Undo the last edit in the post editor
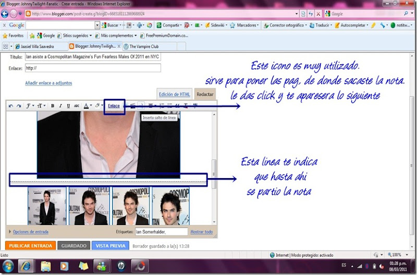The height and width of the screenshot is (275, 417). [x=11, y=106]
